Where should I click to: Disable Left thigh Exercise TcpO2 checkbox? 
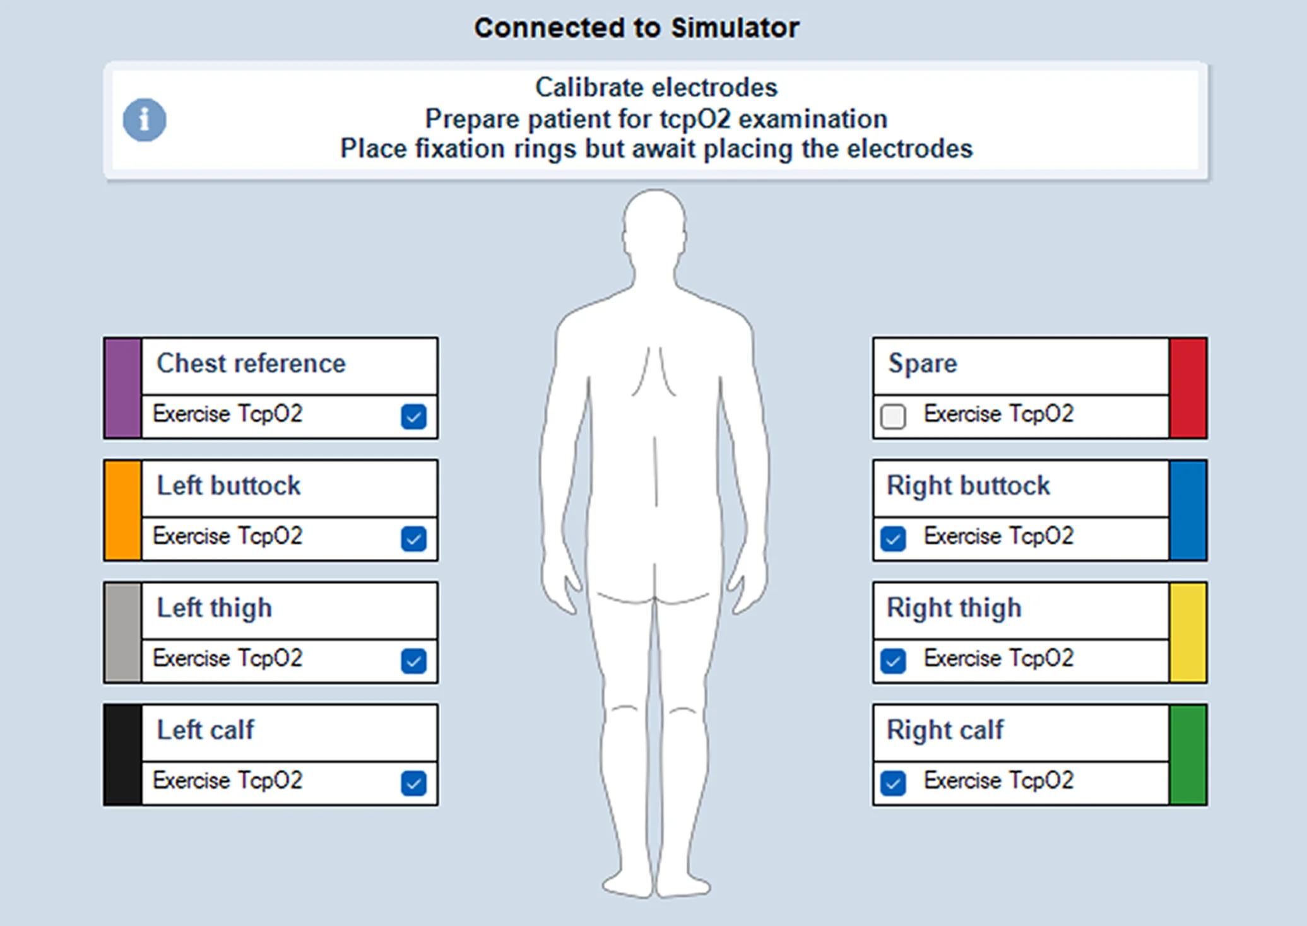point(413,660)
